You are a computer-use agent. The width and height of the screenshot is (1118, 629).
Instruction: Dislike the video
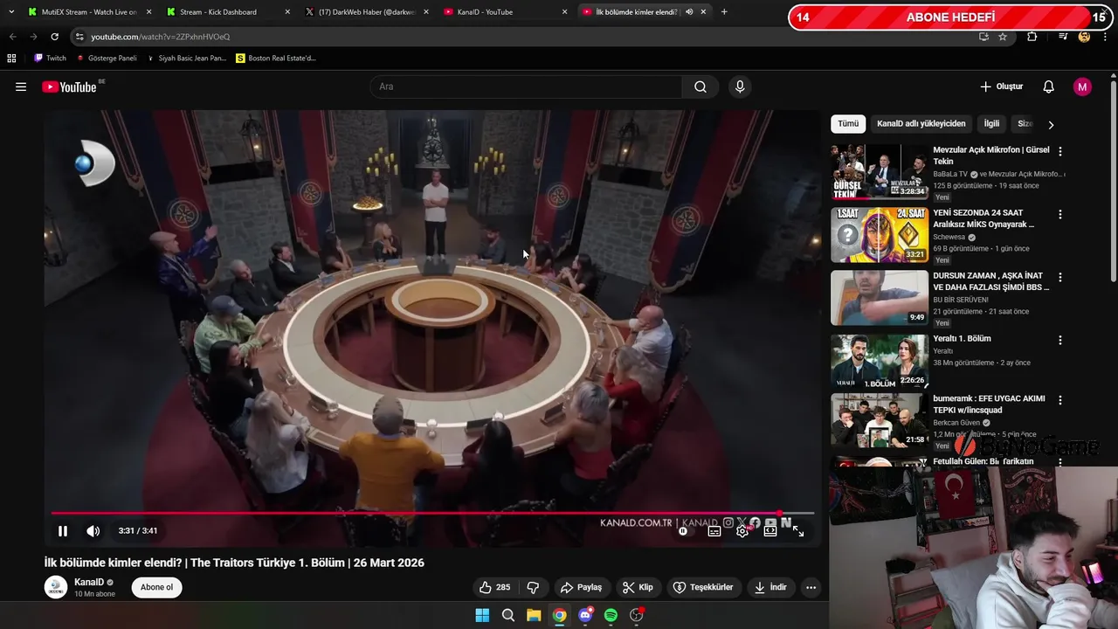[x=533, y=587]
